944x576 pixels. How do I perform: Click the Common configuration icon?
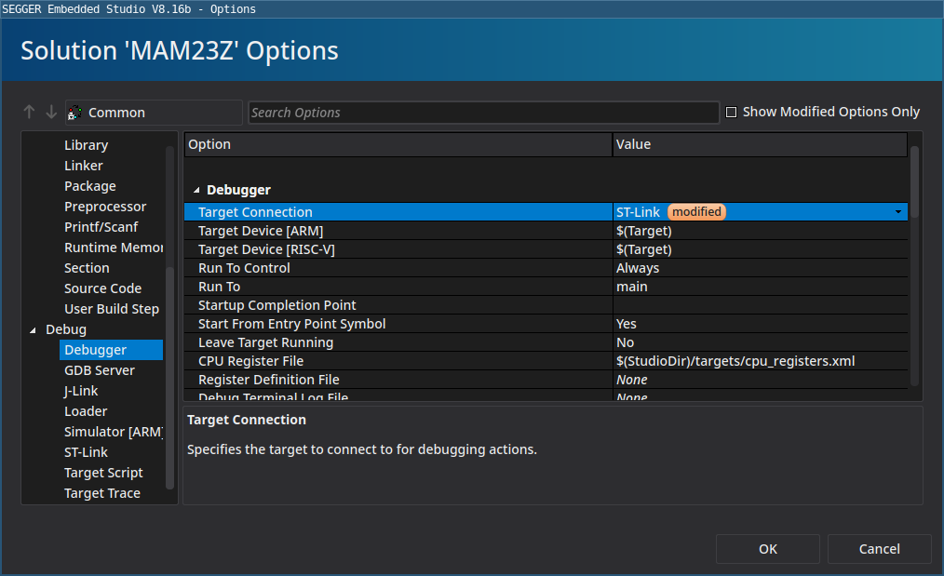click(x=75, y=113)
